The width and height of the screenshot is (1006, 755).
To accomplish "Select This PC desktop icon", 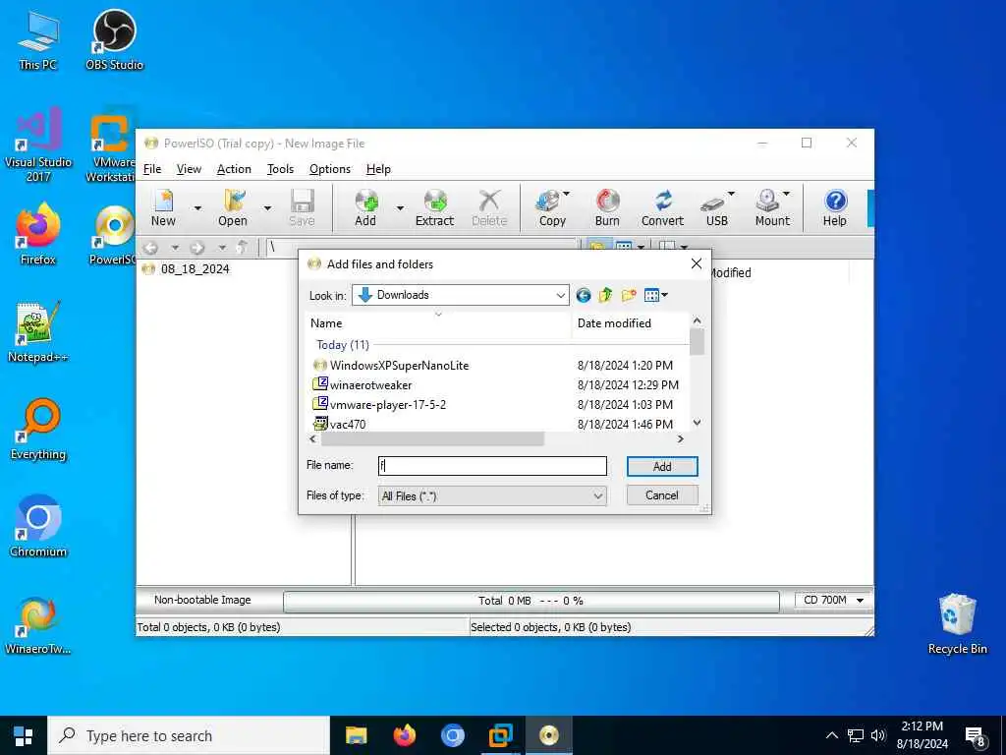I will click(38, 39).
